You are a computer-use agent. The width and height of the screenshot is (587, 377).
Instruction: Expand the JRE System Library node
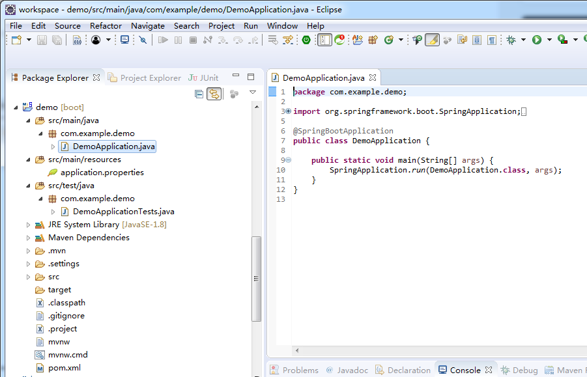pos(28,225)
